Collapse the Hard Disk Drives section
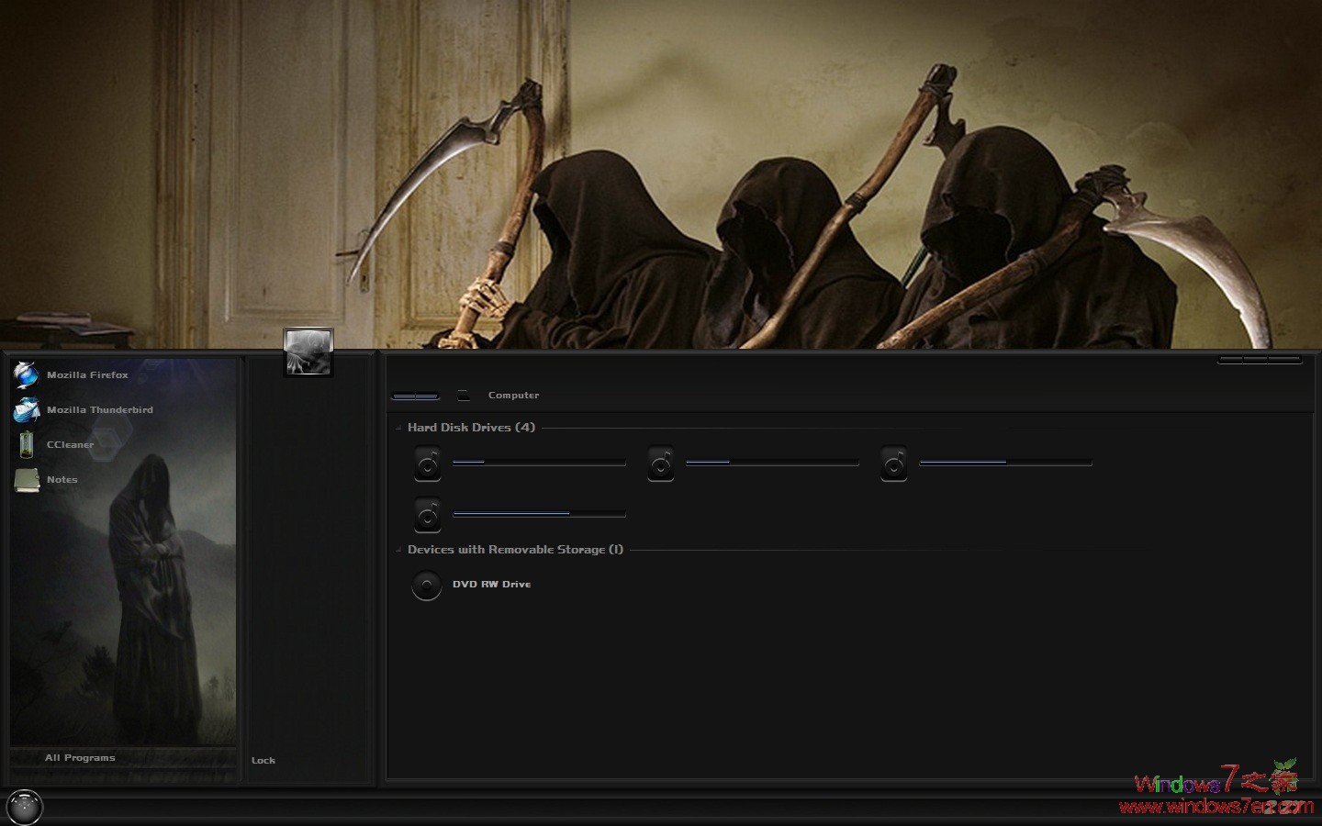 point(398,428)
